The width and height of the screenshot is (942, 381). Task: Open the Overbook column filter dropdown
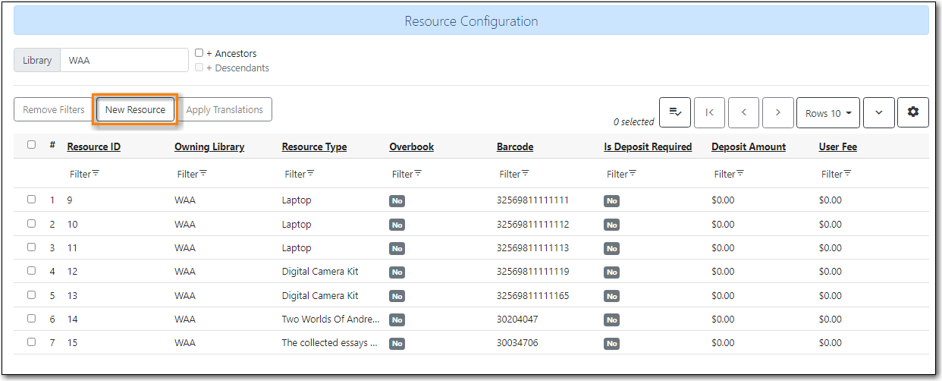pyautogui.click(x=407, y=174)
